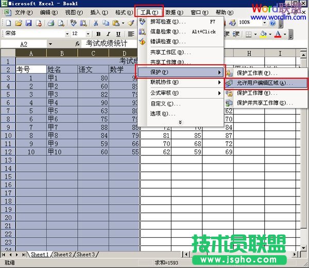Image resolution: width=309 pixels, height=268 pixels.
Task: Choose 自定义 customize menu item
Action: (181, 103)
